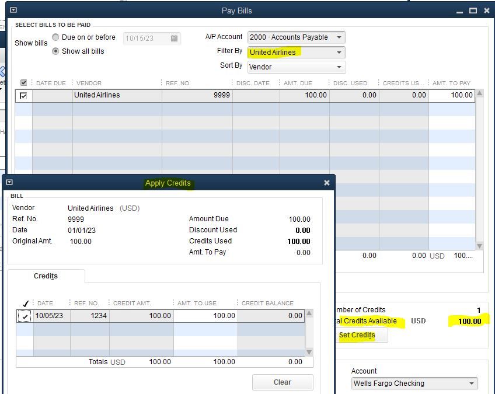Image resolution: width=495 pixels, height=394 pixels.
Task: Sort bills by the VENDOR column header
Action: tap(89, 83)
